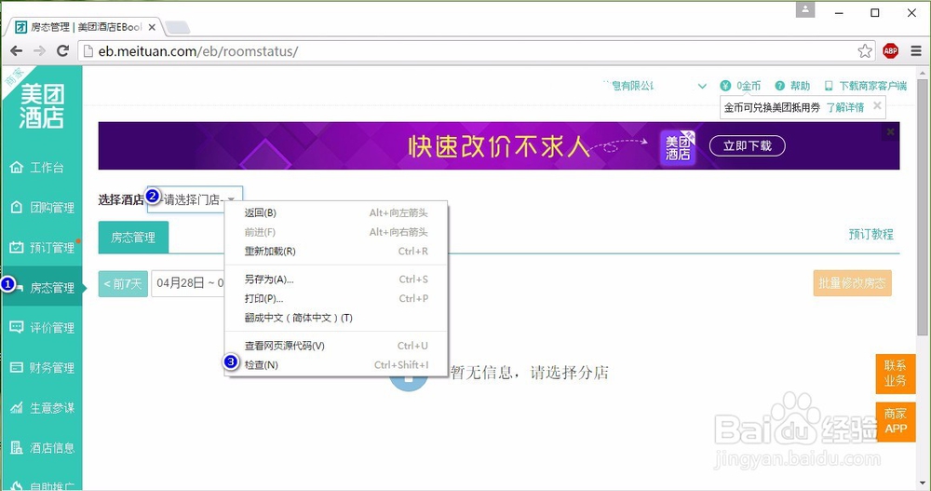Click 下载商家客户端 link
Screen dimensions: 931x491
866,87
